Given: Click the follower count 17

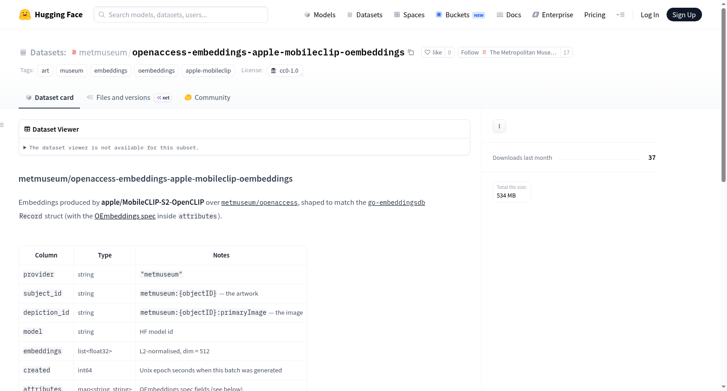Looking at the screenshot, I should (567, 52).
